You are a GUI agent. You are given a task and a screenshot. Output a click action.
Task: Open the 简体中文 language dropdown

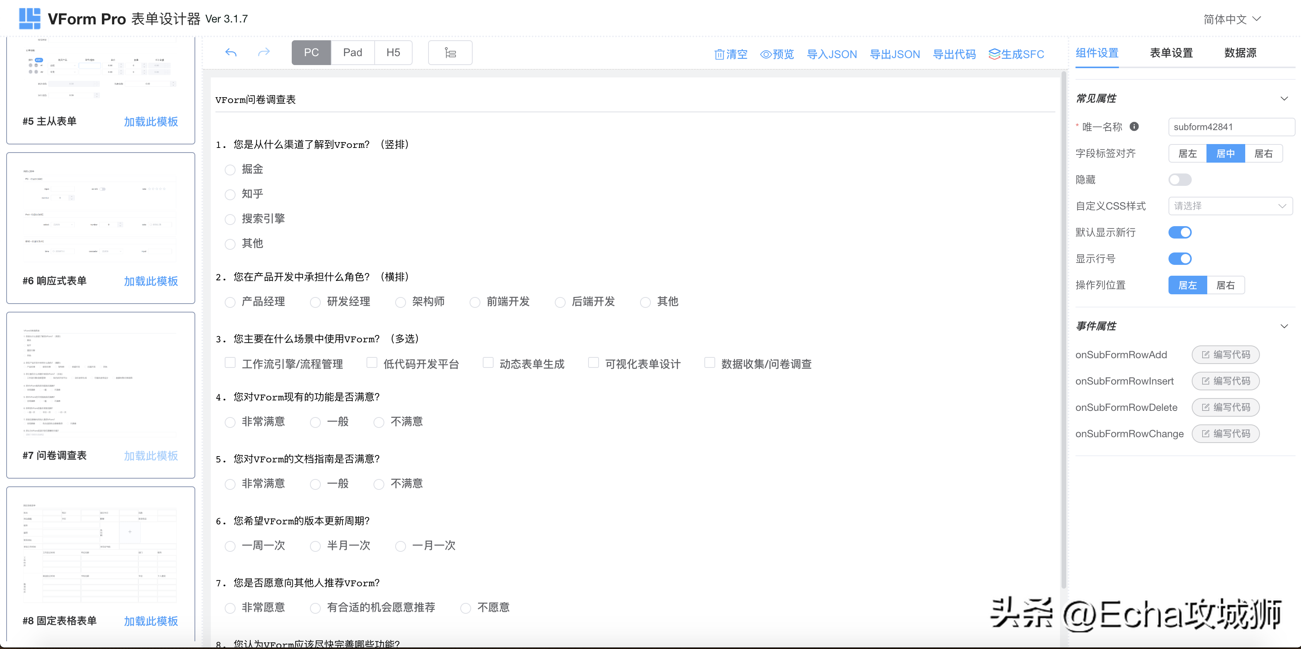(1232, 19)
